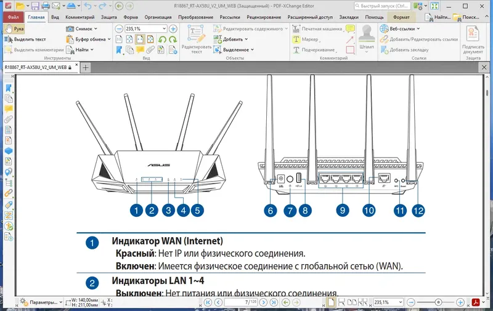Open Attachments panel in left sidebar
The image size is (493, 311).
click(x=9, y=119)
